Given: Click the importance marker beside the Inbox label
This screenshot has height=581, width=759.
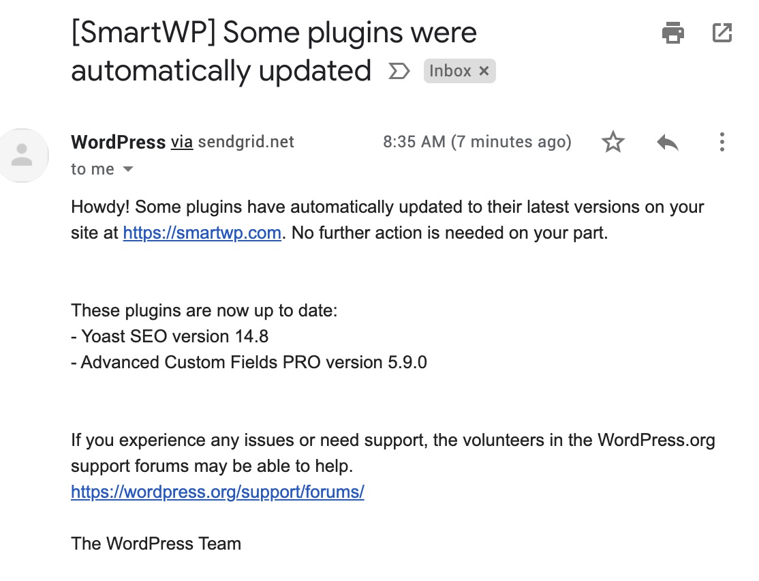Looking at the screenshot, I should point(399,71).
